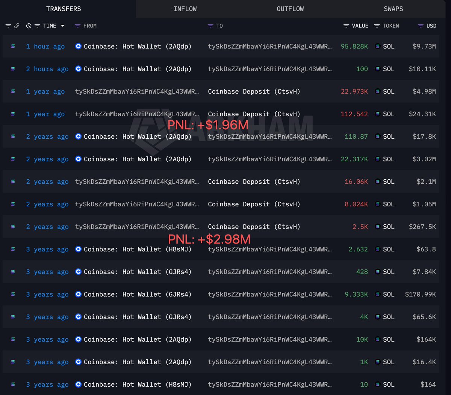The height and width of the screenshot is (395, 451).
Task: Select the 95.828K value cell
Action: (354, 47)
